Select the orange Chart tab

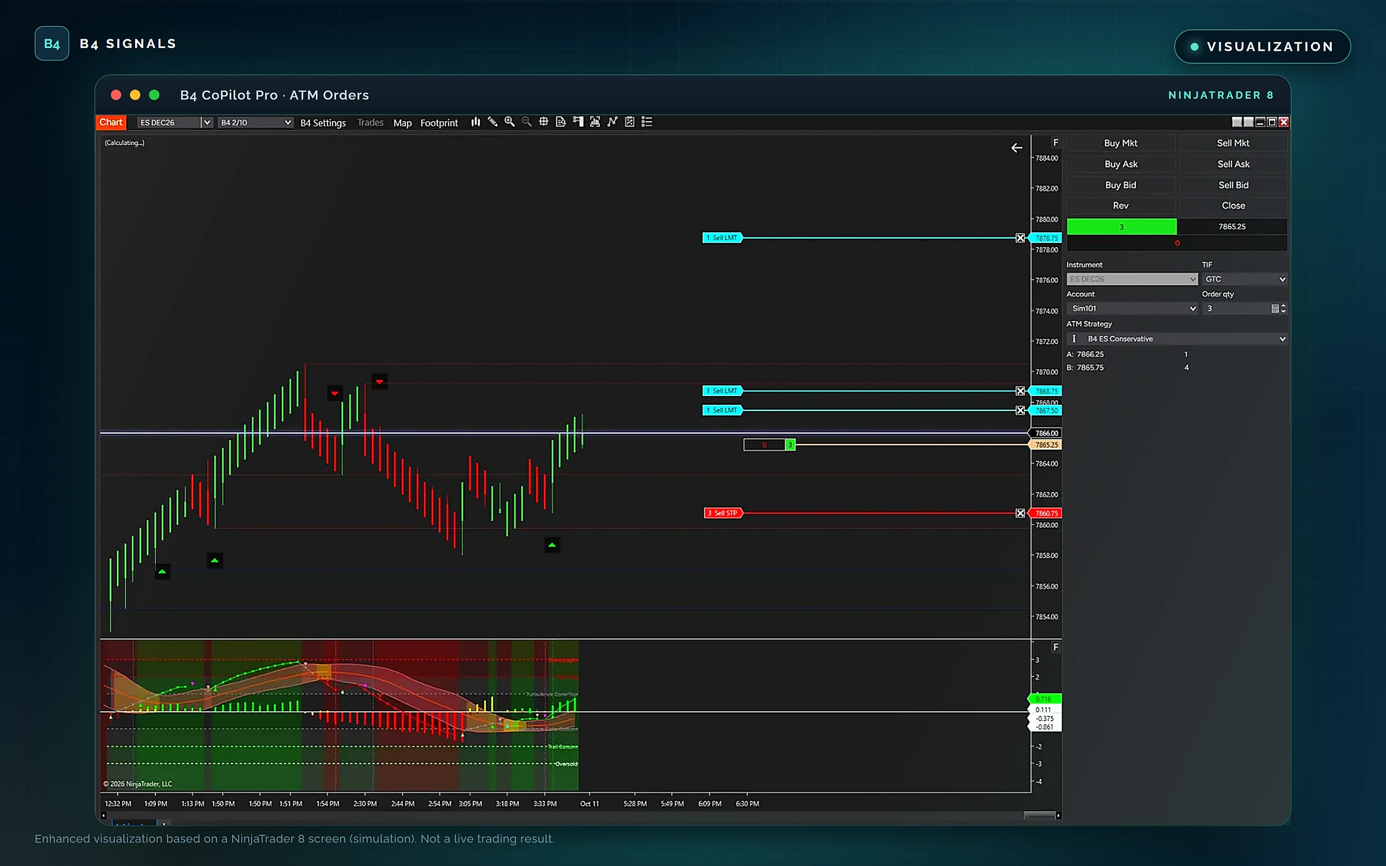point(111,122)
